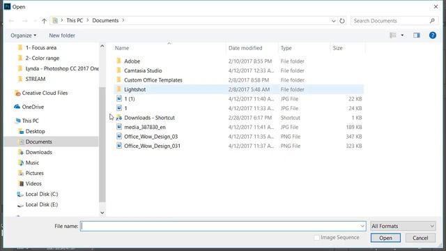
Task: Click the navigation pane scrollbar thumb
Action: point(102,144)
